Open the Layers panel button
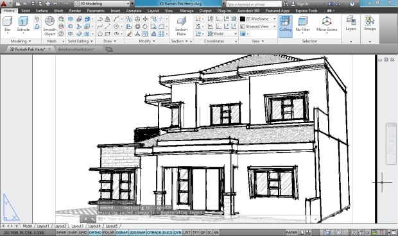The width and height of the screenshot is (398, 236). click(x=350, y=23)
